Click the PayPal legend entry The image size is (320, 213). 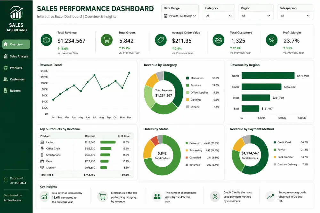click(291, 150)
